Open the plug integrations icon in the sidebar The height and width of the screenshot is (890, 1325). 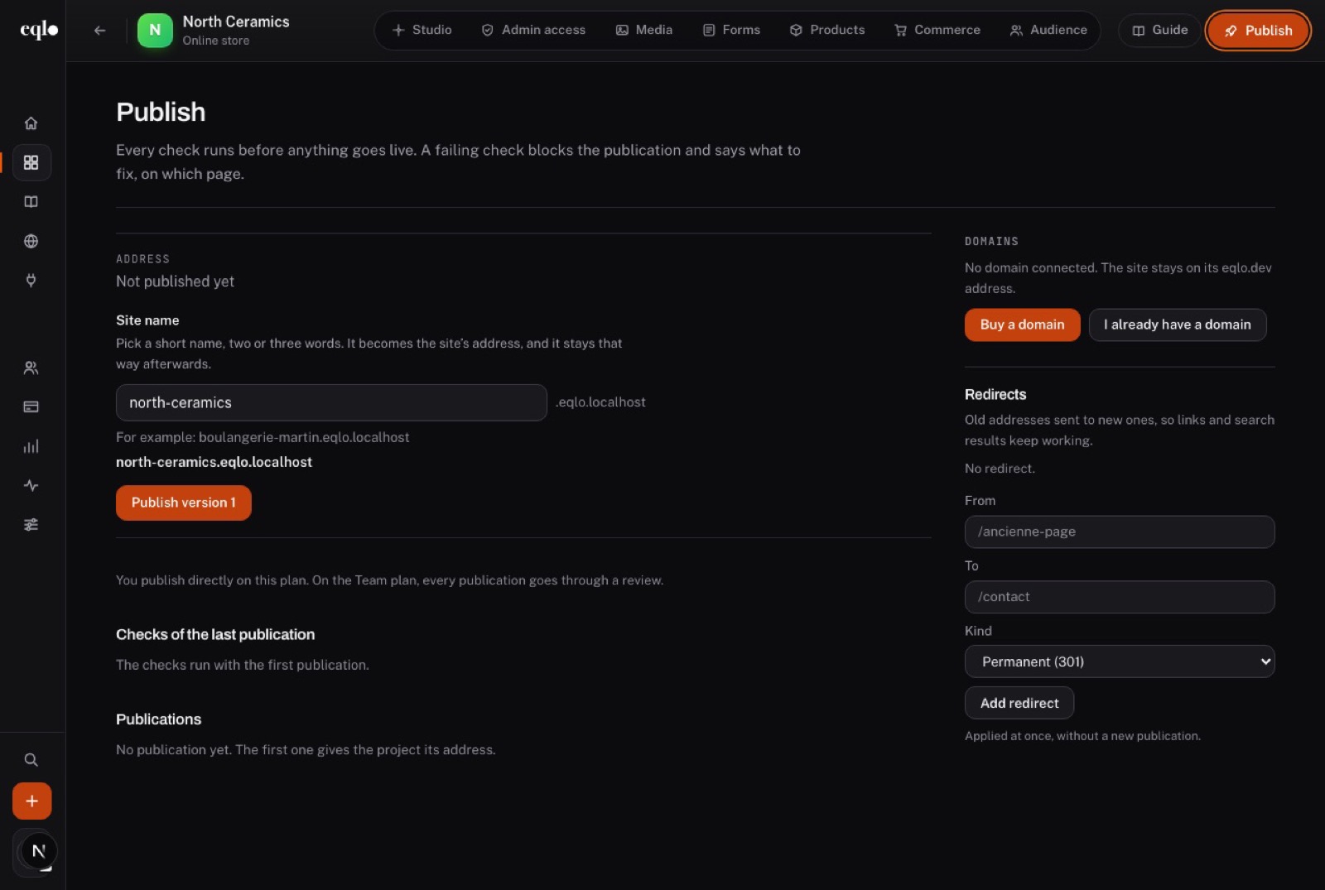point(31,280)
